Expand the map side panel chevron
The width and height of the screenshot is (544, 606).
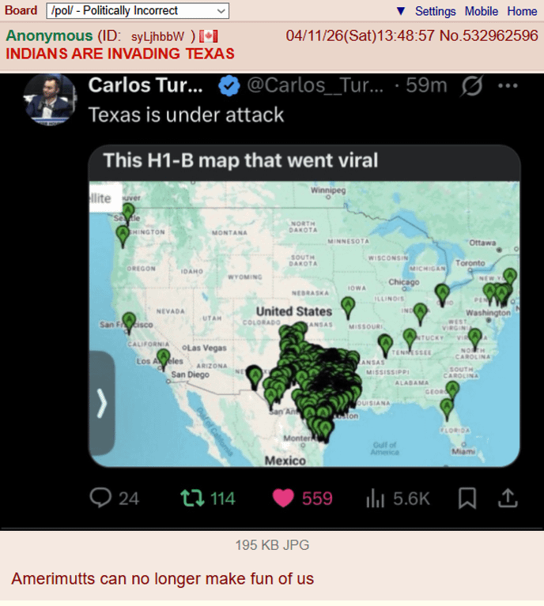(x=102, y=403)
